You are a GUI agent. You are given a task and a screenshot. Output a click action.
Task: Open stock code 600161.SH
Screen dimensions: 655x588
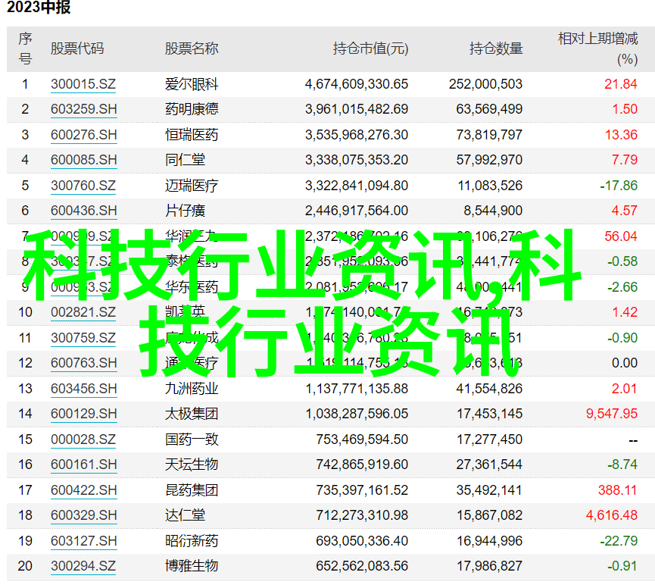click(x=83, y=464)
